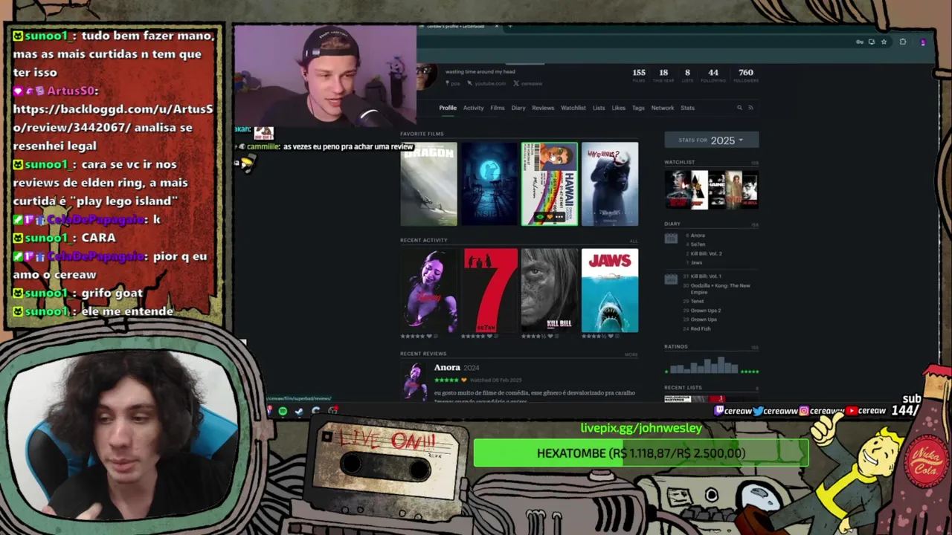Viewport: 952px width, 535px height.
Task: Open Jaws in the diary list
Action: (x=696, y=262)
